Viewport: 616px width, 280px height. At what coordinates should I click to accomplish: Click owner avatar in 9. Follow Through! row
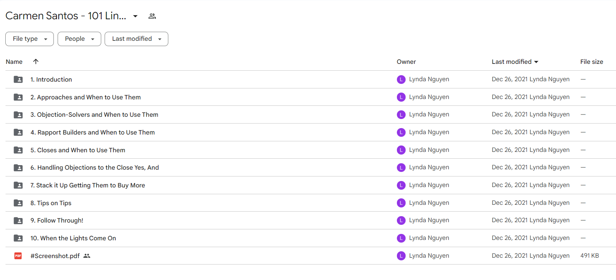(x=401, y=220)
